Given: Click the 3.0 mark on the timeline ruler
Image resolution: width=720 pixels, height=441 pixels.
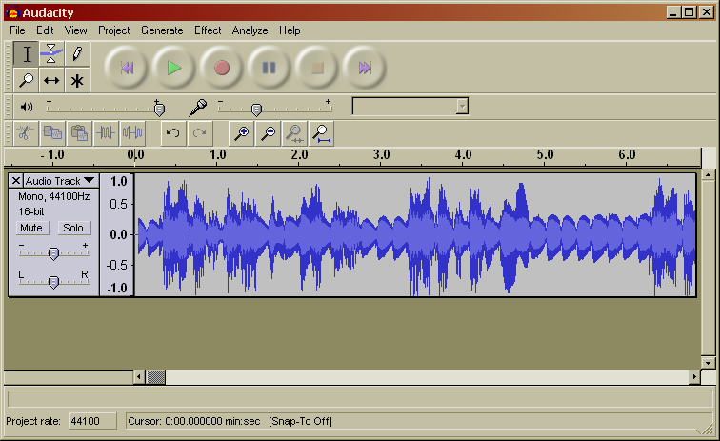Looking at the screenshot, I should (381, 155).
